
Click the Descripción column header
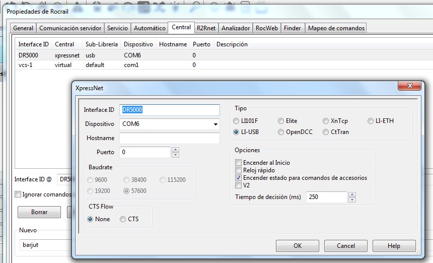tap(232, 44)
